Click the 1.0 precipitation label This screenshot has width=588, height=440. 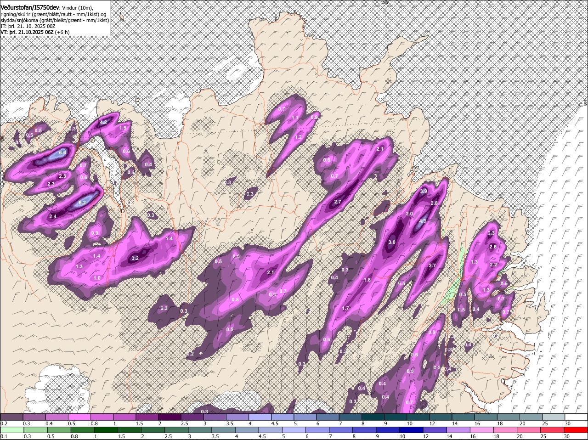pyautogui.click(x=97, y=278)
